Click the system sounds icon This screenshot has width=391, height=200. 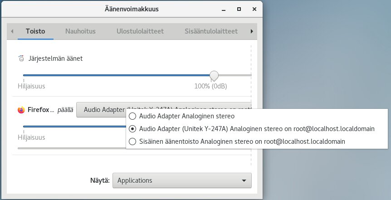[x=21, y=59]
